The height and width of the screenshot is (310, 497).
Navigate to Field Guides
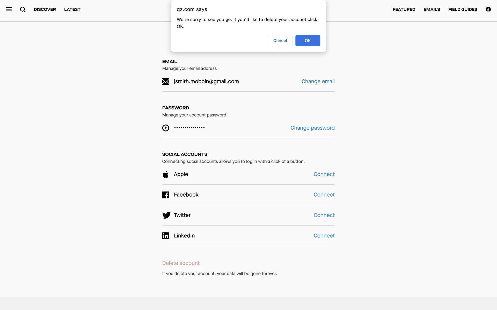point(463,9)
